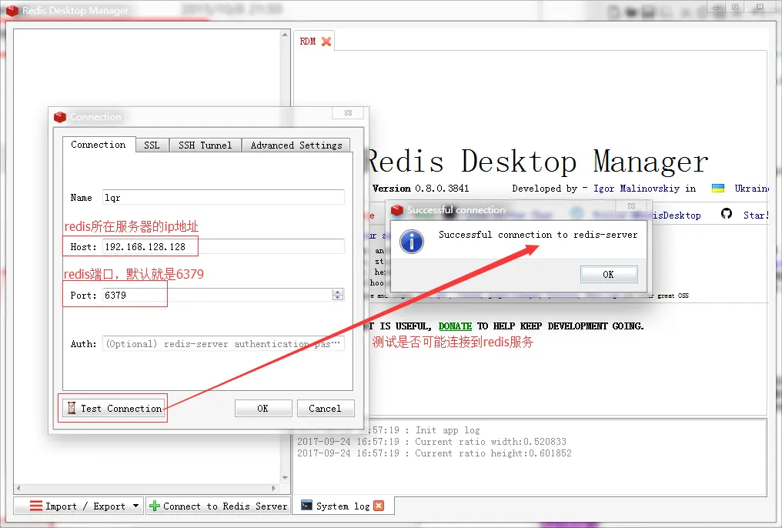
Task: Click the info icon in success dialog
Action: point(412,242)
